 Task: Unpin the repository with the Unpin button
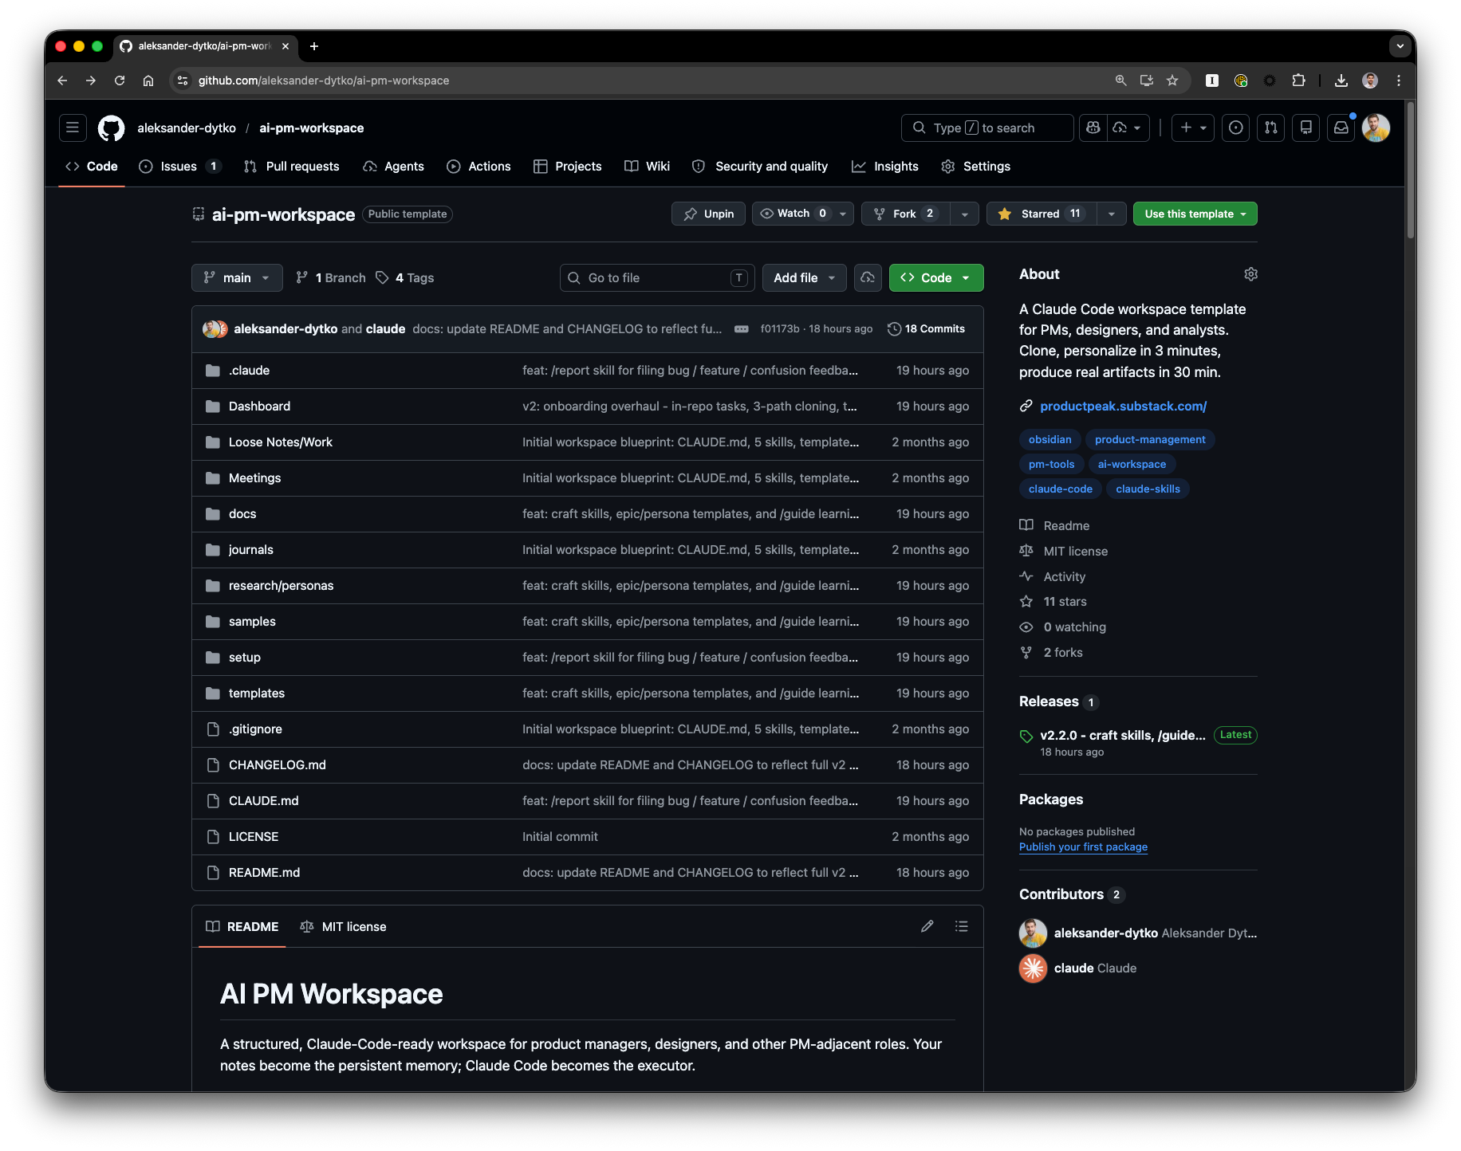click(708, 214)
